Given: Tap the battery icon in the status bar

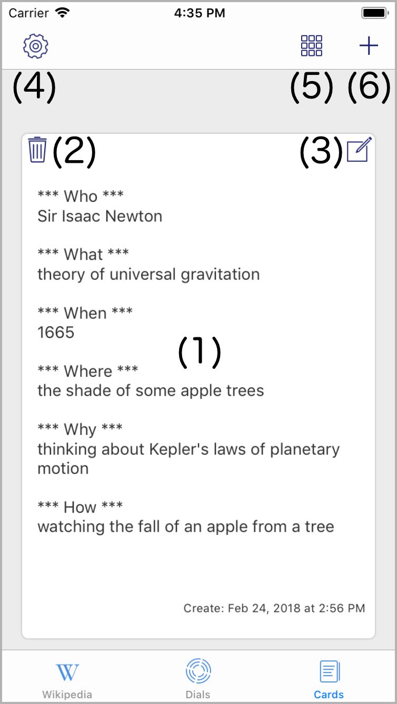Looking at the screenshot, I should pyautogui.click(x=374, y=13).
